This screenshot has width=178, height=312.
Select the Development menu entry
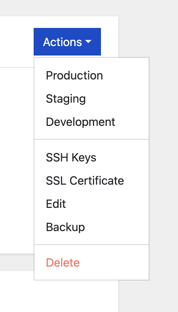tap(92, 122)
